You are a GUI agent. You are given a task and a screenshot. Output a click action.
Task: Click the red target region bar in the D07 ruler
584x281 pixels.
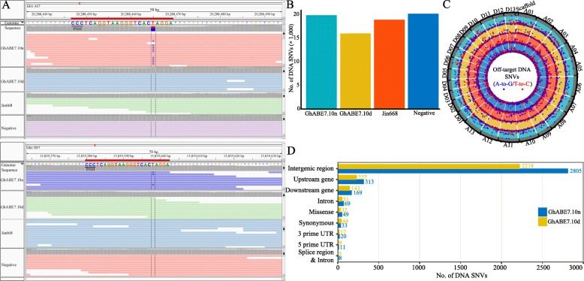[128, 160]
